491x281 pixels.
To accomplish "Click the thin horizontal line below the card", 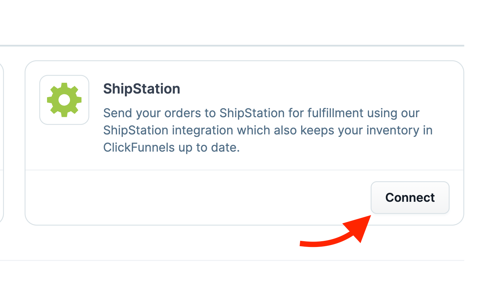I will [232, 260].
